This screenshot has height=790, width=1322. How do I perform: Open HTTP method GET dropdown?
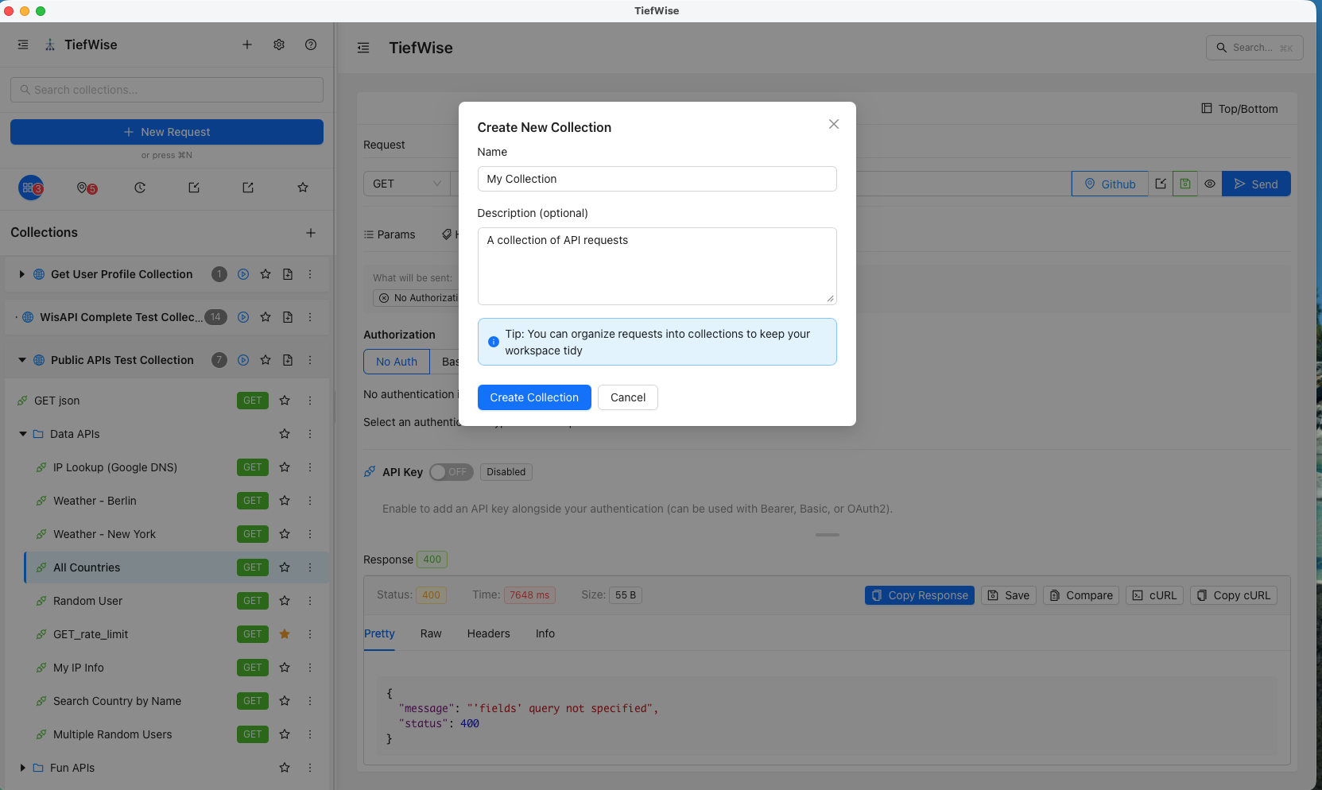pyautogui.click(x=406, y=184)
